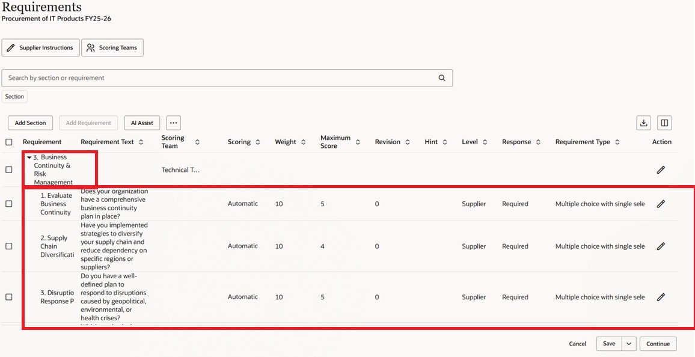Image resolution: width=695 pixels, height=357 pixels.
Task: Check the Supply Chain Diversification row checkbox
Action: (x=9, y=246)
